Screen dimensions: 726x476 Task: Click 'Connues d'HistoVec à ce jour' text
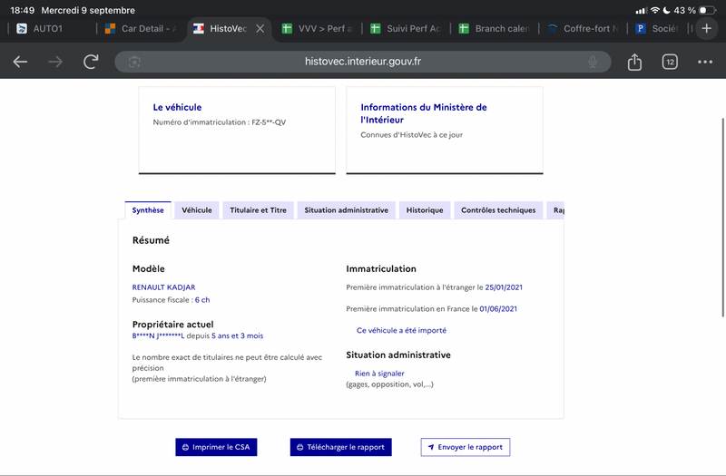(412, 134)
